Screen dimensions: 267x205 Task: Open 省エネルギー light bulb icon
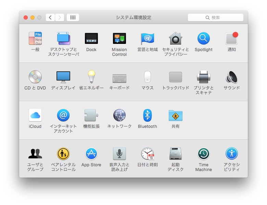coord(91,76)
